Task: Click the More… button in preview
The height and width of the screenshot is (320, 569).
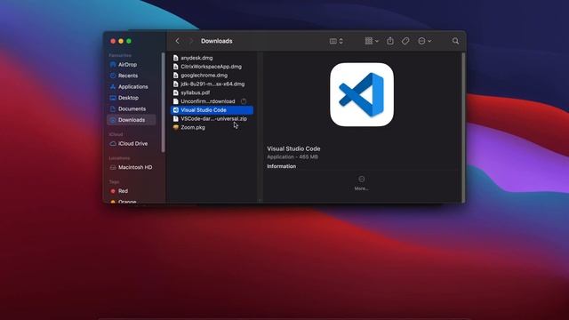Action: (362, 183)
